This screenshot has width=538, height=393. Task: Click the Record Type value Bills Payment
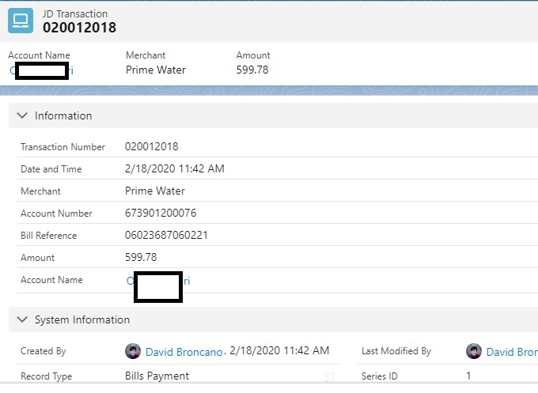[x=157, y=376]
